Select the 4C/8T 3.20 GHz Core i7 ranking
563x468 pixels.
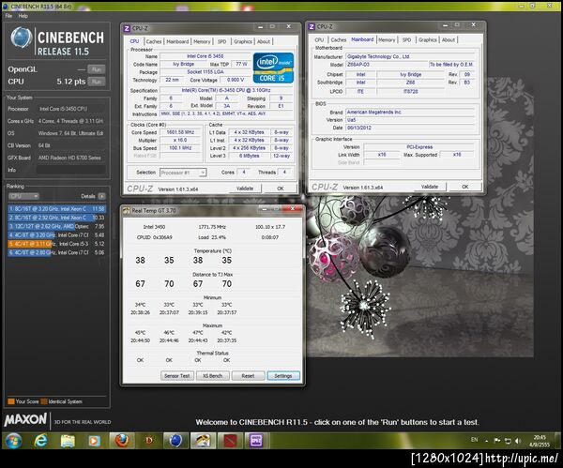pyautogui.click(x=56, y=235)
